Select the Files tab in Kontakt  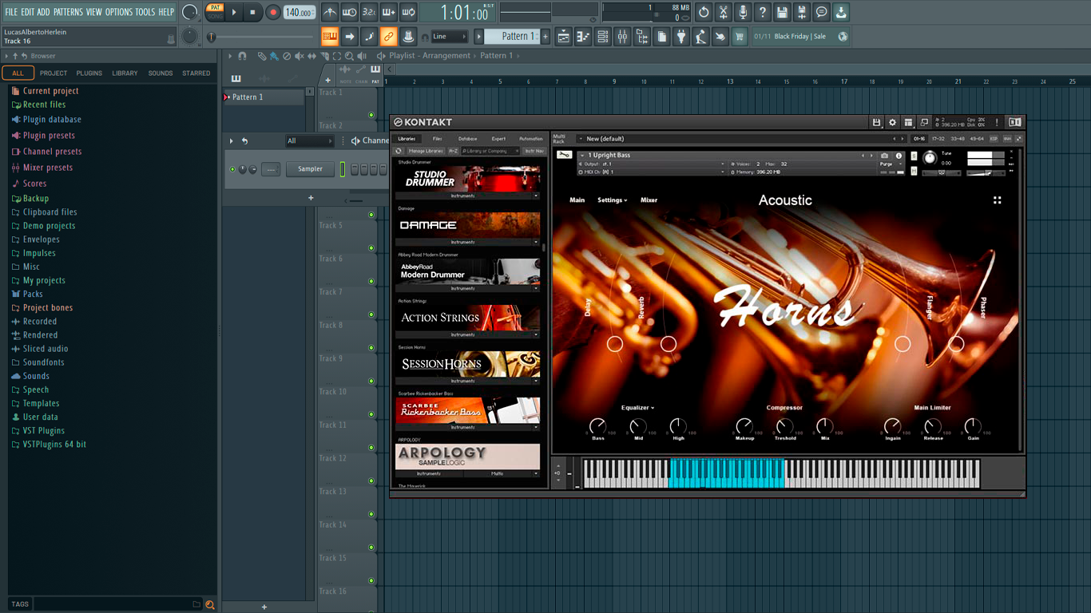coord(438,139)
